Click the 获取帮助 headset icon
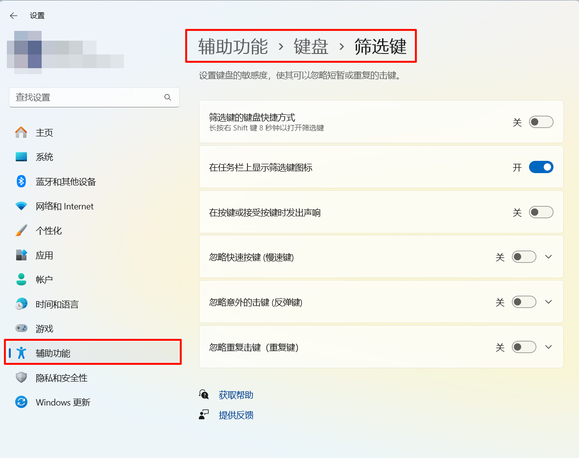 [x=204, y=394]
